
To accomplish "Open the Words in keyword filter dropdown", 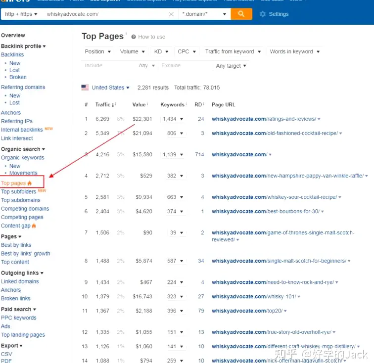I will (x=294, y=51).
